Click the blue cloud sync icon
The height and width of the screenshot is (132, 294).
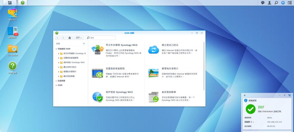click(153, 50)
